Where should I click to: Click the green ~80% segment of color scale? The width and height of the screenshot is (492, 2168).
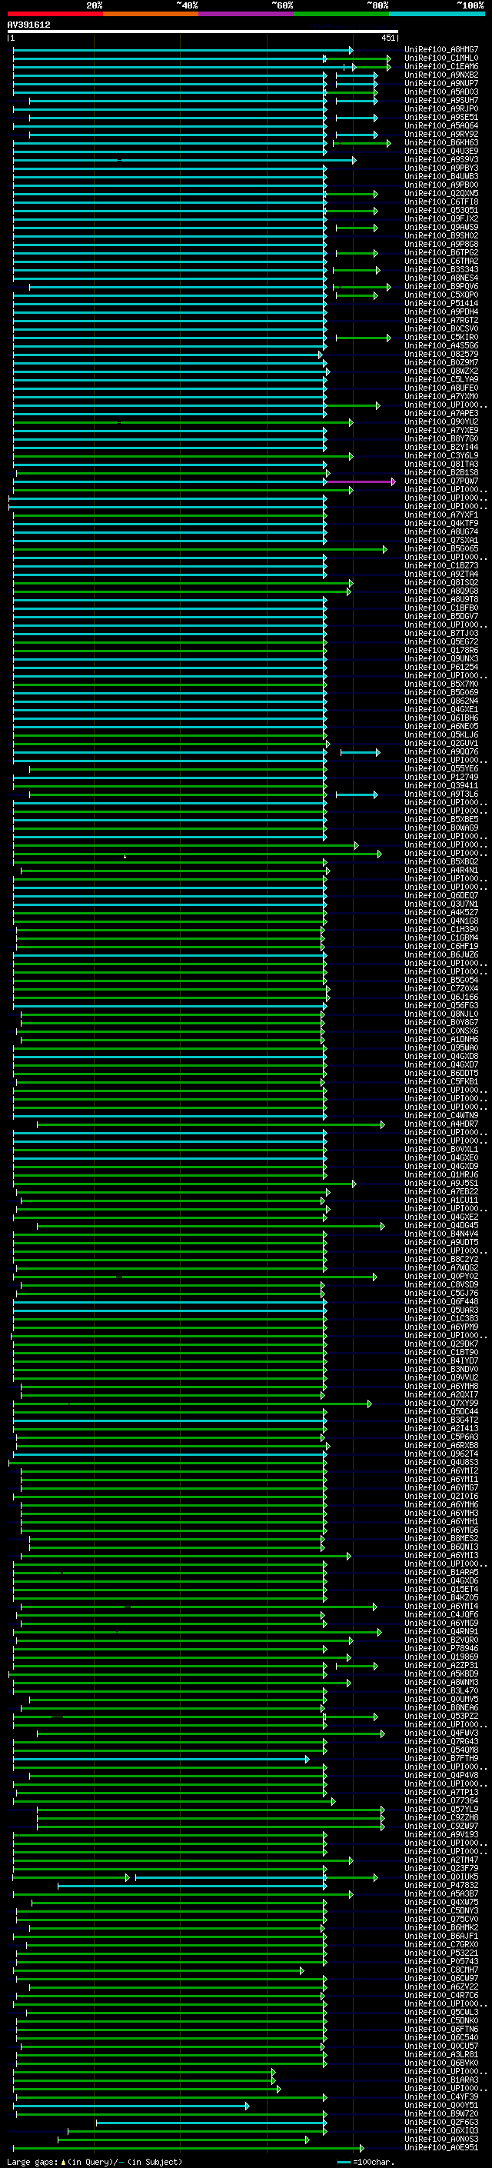click(x=341, y=14)
